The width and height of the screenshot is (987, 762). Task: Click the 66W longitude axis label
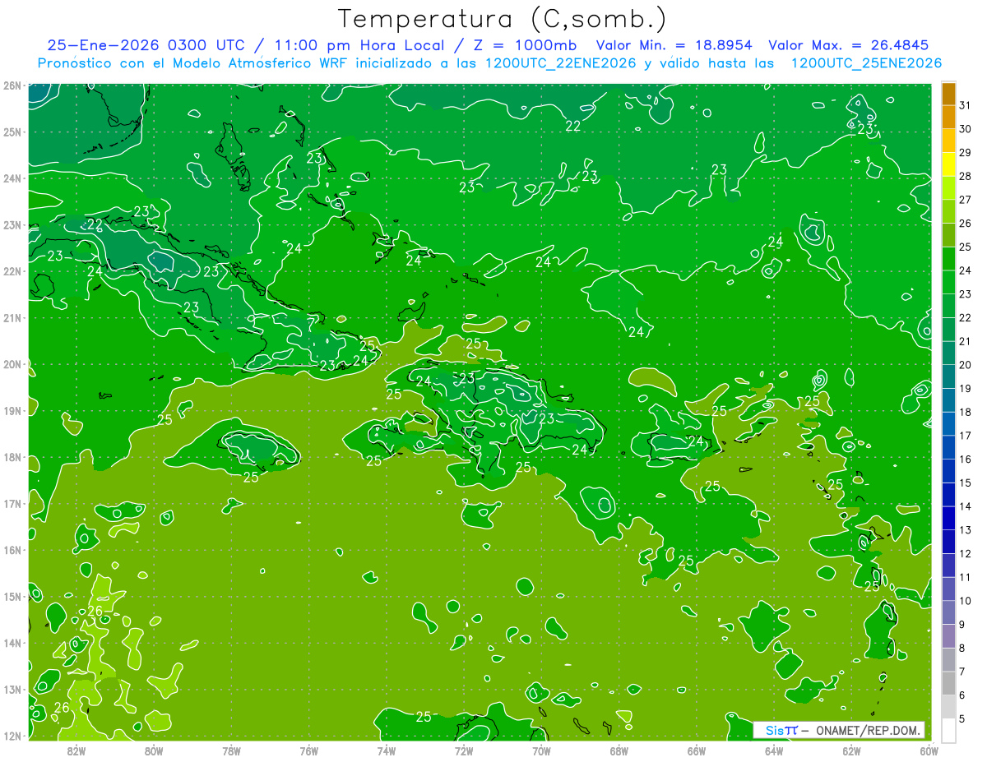(x=697, y=750)
